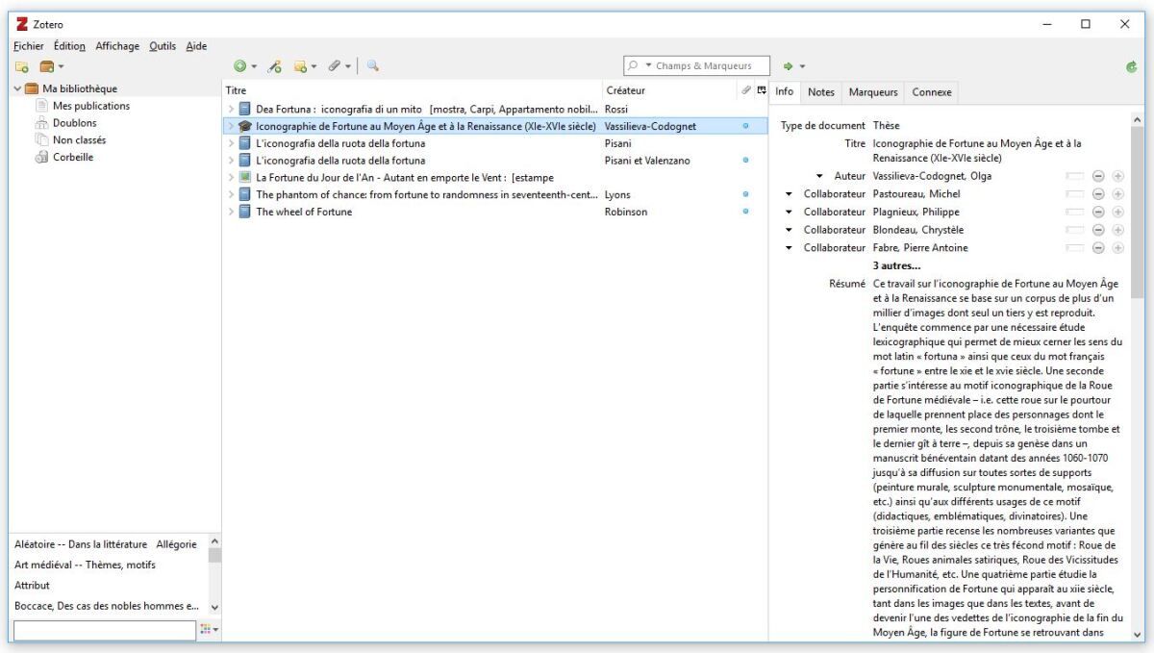Open the creator type dropdown for Plagnieux, Philippe

pos(789,212)
